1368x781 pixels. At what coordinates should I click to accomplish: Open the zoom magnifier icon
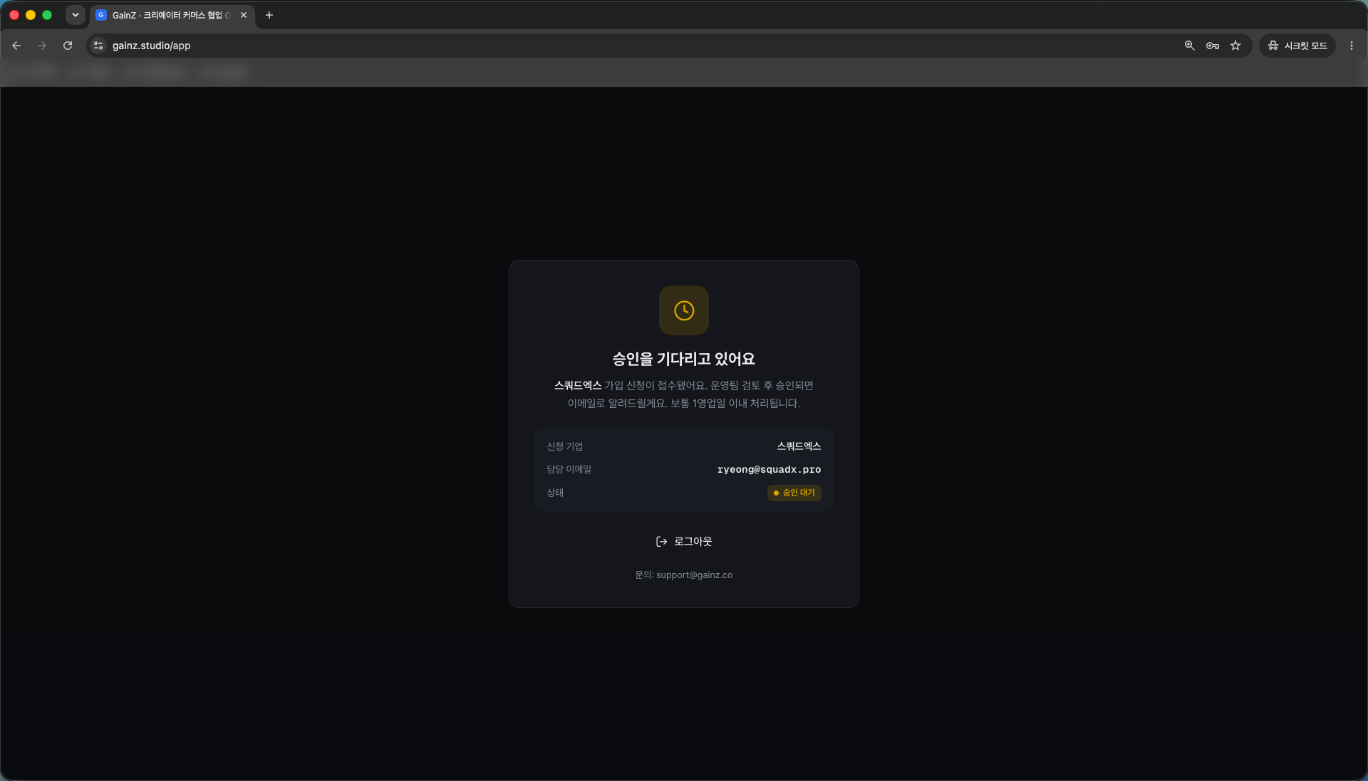pyautogui.click(x=1189, y=46)
